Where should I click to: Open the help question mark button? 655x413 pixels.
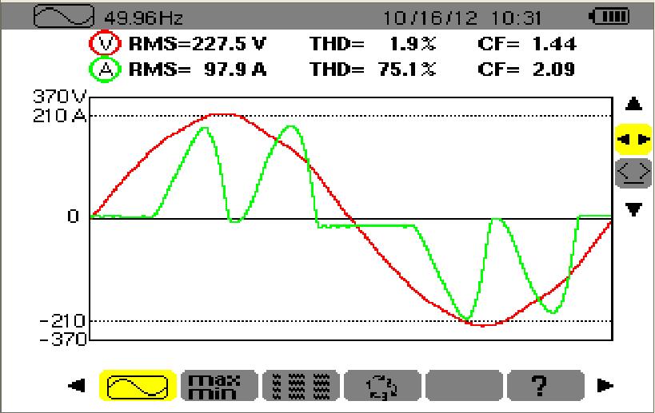click(x=545, y=386)
